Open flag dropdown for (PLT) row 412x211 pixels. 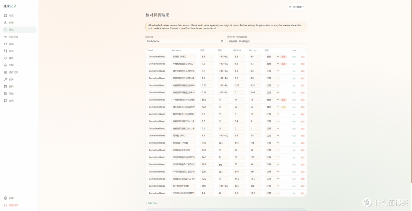(272, 186)
